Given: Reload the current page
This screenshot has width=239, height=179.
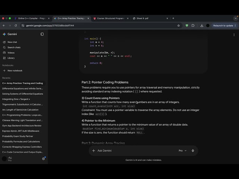Looking at the screenshot, I should 16,26.
